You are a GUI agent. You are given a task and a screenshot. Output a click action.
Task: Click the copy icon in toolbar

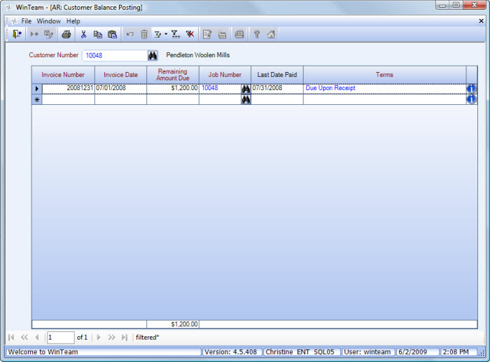(x=98, y=34)
